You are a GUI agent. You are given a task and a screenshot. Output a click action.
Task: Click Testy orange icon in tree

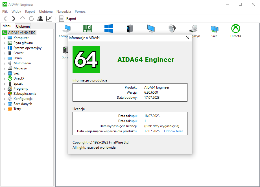[10, 109]
